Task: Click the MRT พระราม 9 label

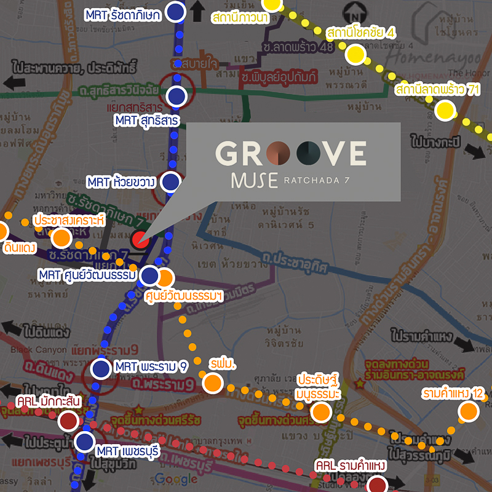Action: point(151,367)
